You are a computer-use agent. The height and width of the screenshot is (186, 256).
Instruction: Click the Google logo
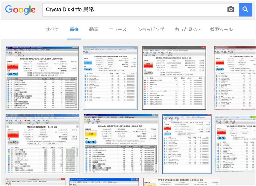click(20, 10)
